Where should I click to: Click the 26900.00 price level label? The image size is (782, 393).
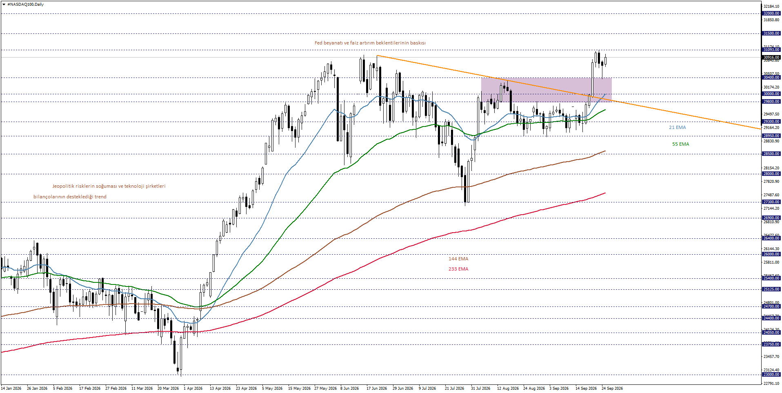pyautogui.click(x=771, y=218)
